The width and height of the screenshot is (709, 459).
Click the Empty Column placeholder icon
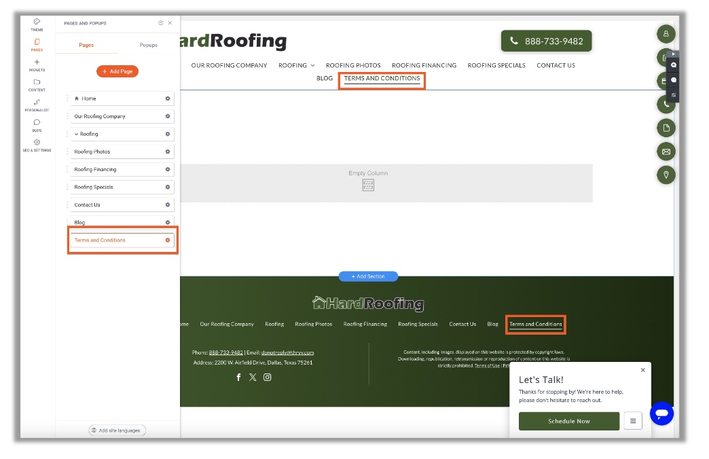click(368, 185)
